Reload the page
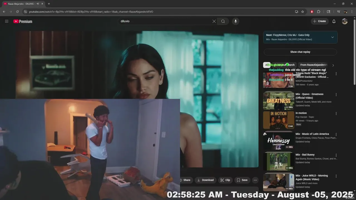The image size is (356, 200). [x=17, y=12]
